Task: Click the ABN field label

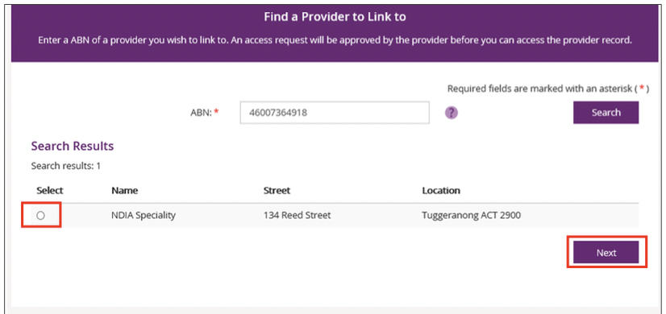Action: 201,113
